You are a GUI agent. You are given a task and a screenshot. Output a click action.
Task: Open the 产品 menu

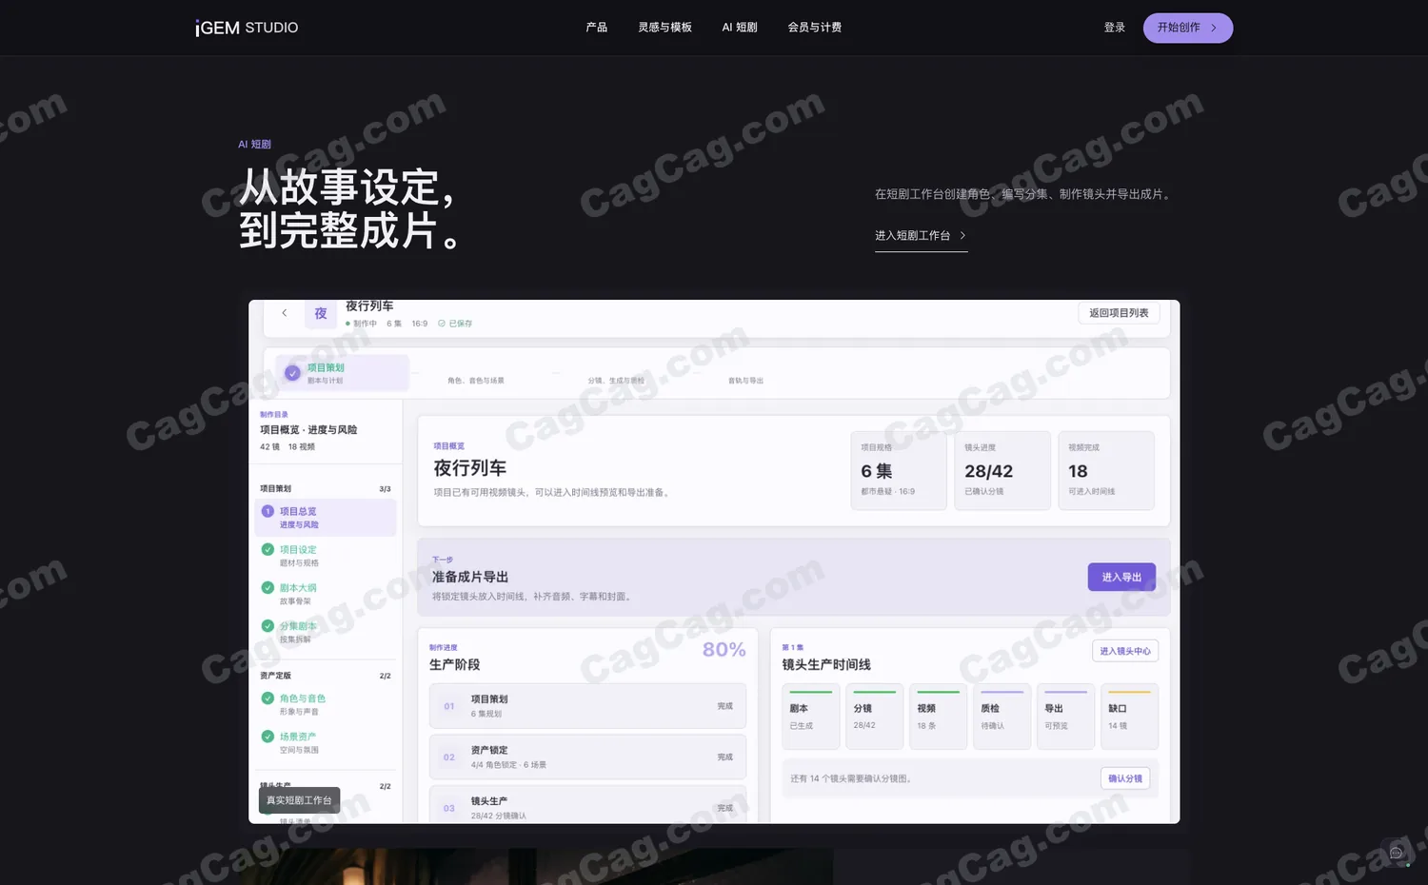point(597,28)
